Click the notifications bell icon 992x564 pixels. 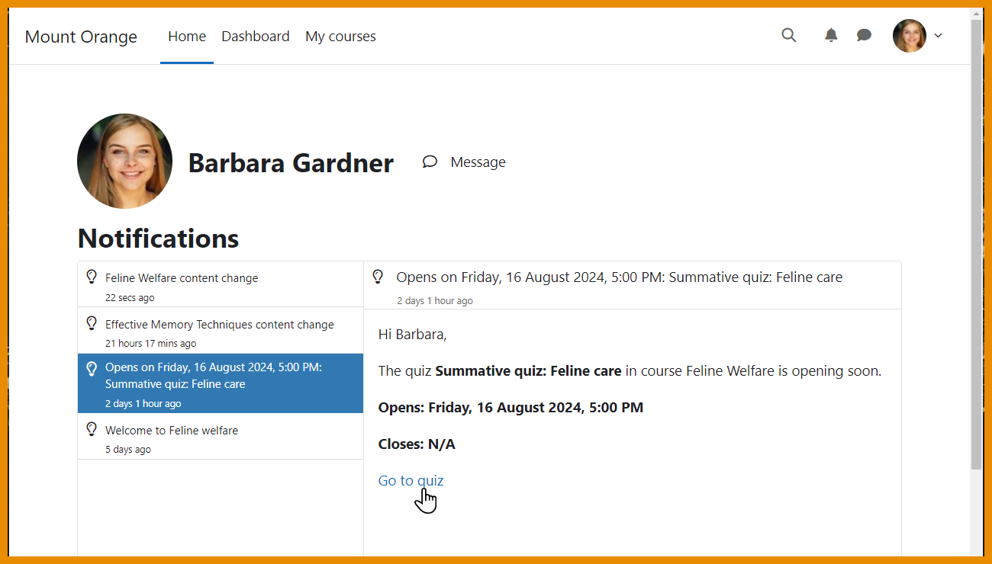click(x=831, y=35)
